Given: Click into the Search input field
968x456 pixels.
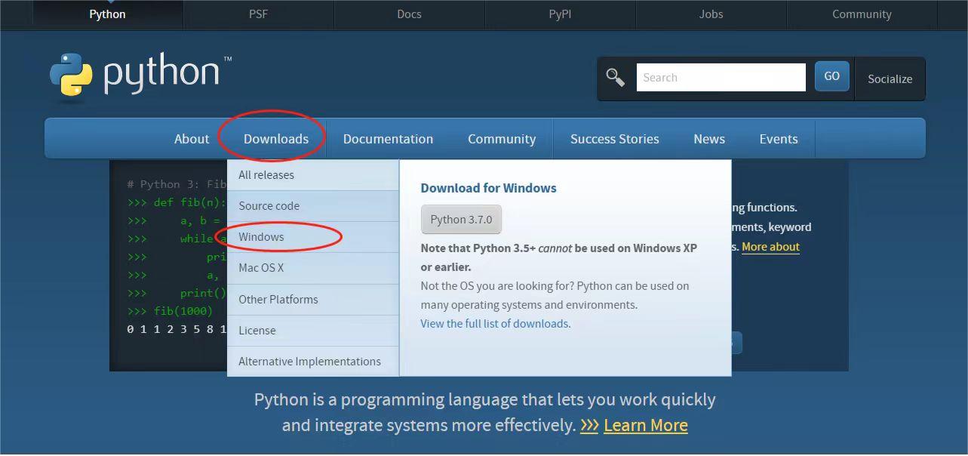Looking at the screenshot, I should (x=721, y=77).
